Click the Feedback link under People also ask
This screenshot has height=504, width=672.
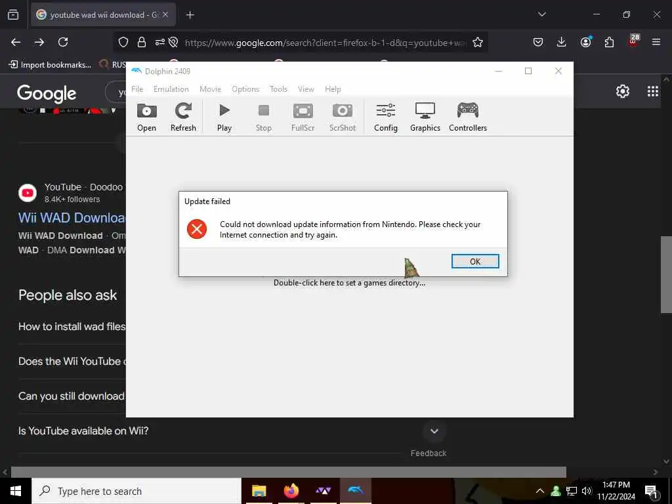428,453
